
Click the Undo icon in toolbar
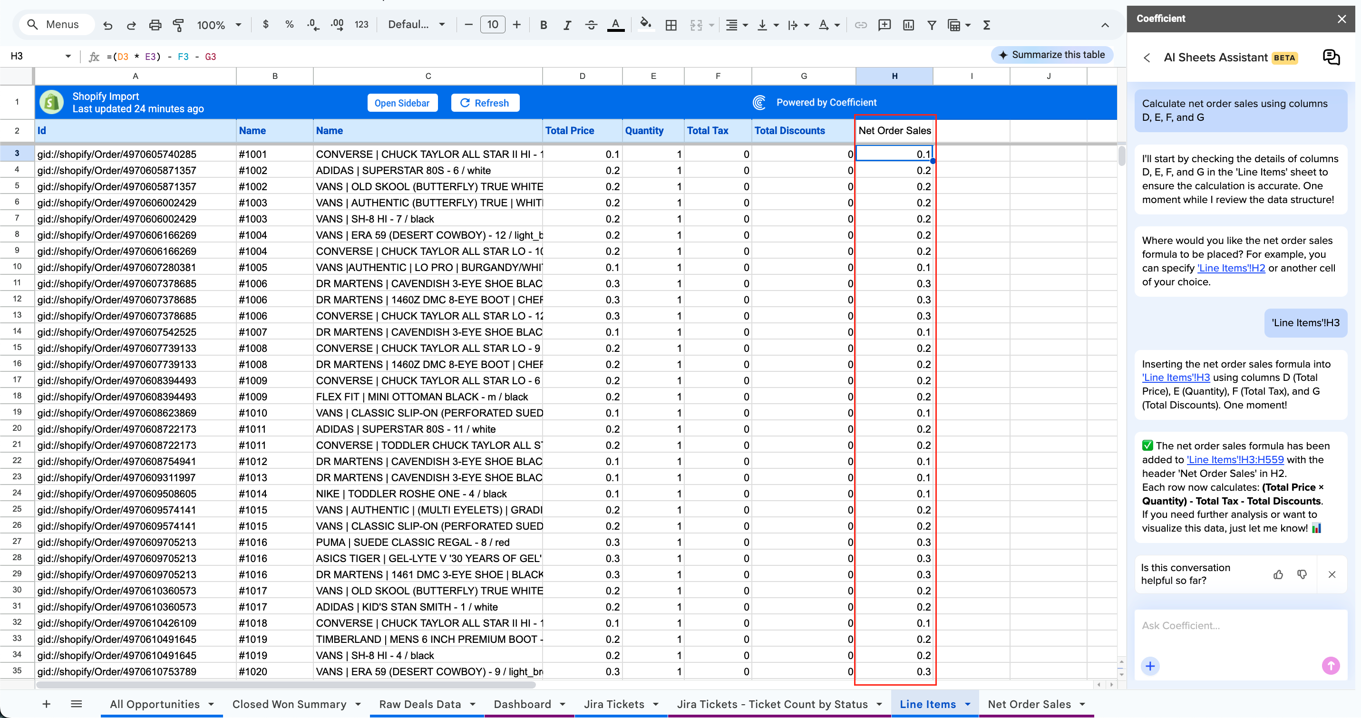108,25
